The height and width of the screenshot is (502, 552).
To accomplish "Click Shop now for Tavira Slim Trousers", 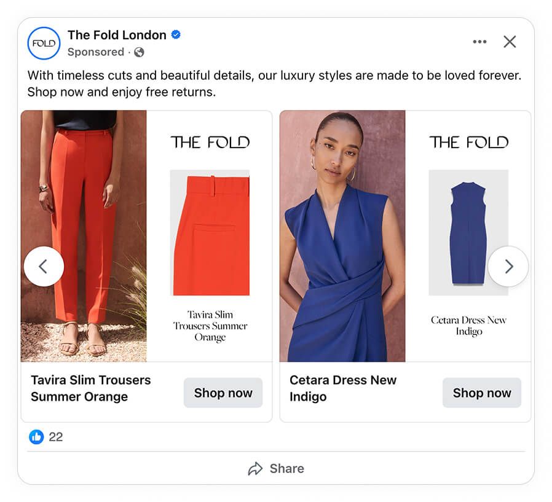I will coord(223,393).
